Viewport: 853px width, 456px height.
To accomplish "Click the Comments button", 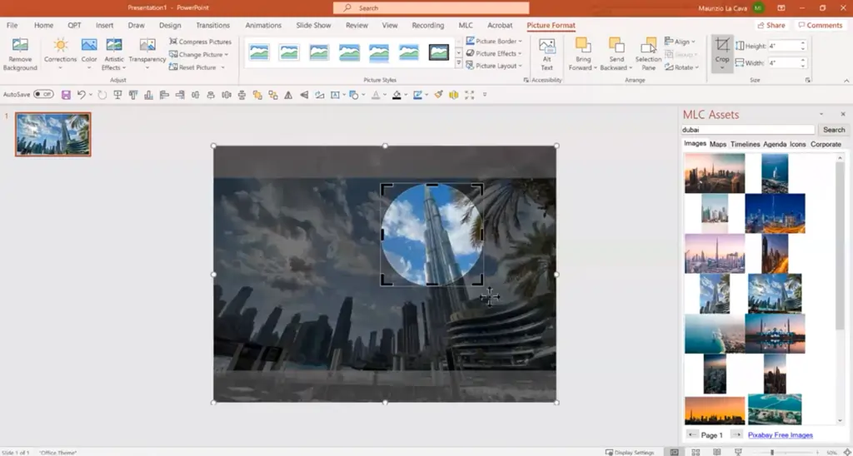I will click(820, 25).
